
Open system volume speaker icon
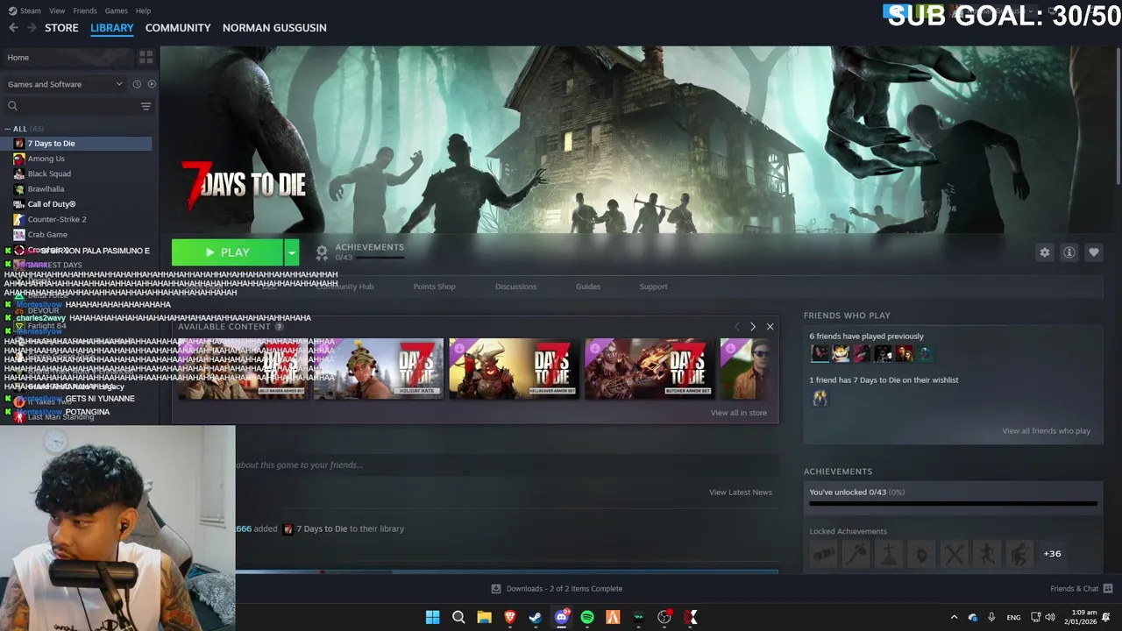[x=1050, y=618]
